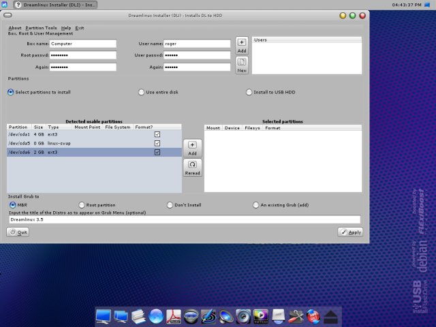Click the Apply button
This screenshot has width=436, height=327.
350,232
